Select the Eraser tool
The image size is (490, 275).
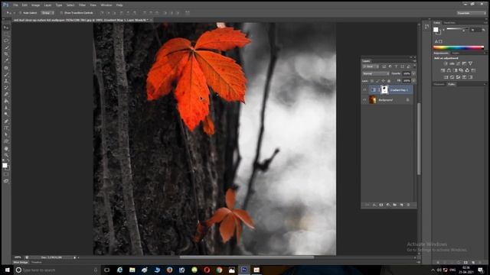(x=6, y=95)
